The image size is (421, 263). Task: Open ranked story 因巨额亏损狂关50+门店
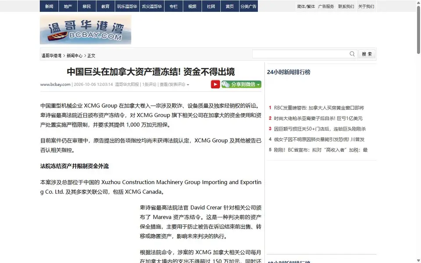320,129
